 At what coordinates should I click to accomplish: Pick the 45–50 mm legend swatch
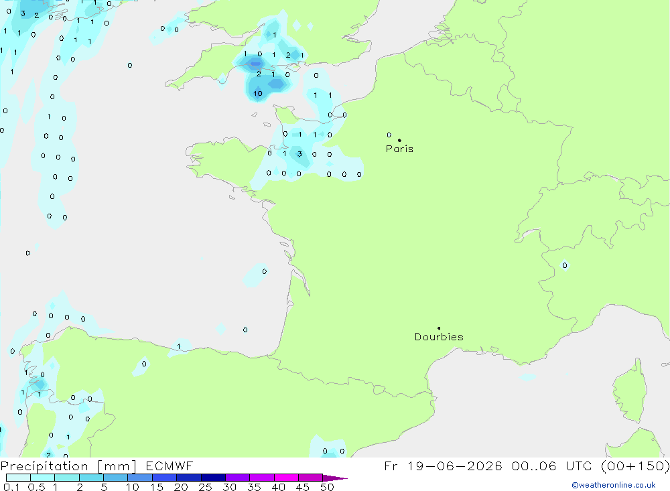(311, 478)
